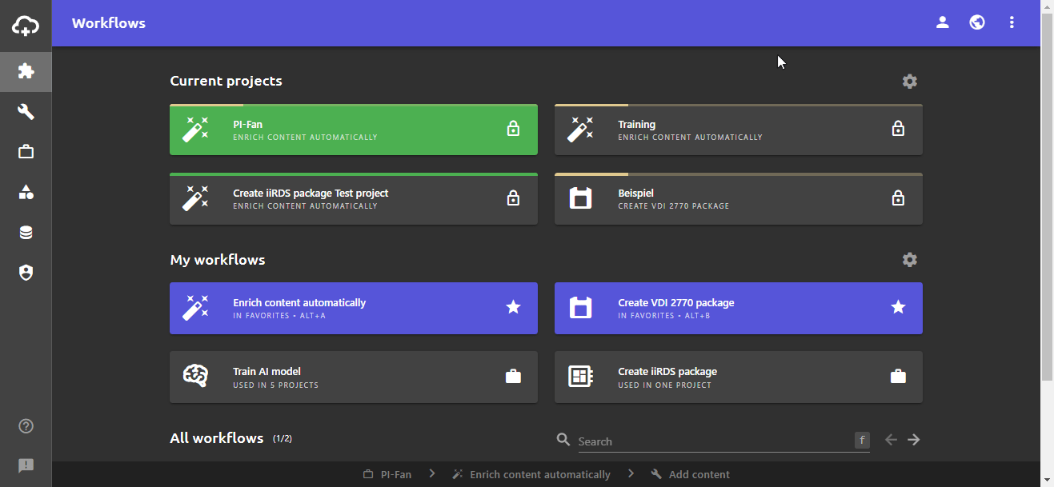This screenshot has height=487, width=1054.
Task: Click the search magnifier icon
Action: [x=563, y=440]
